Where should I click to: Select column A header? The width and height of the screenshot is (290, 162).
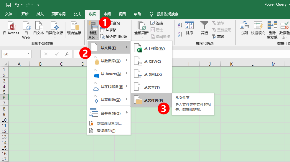tap(19, 64)
